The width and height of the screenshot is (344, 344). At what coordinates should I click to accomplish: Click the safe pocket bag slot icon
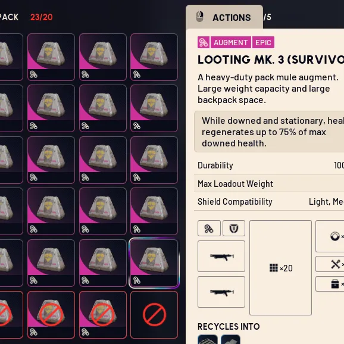[335, 284]
